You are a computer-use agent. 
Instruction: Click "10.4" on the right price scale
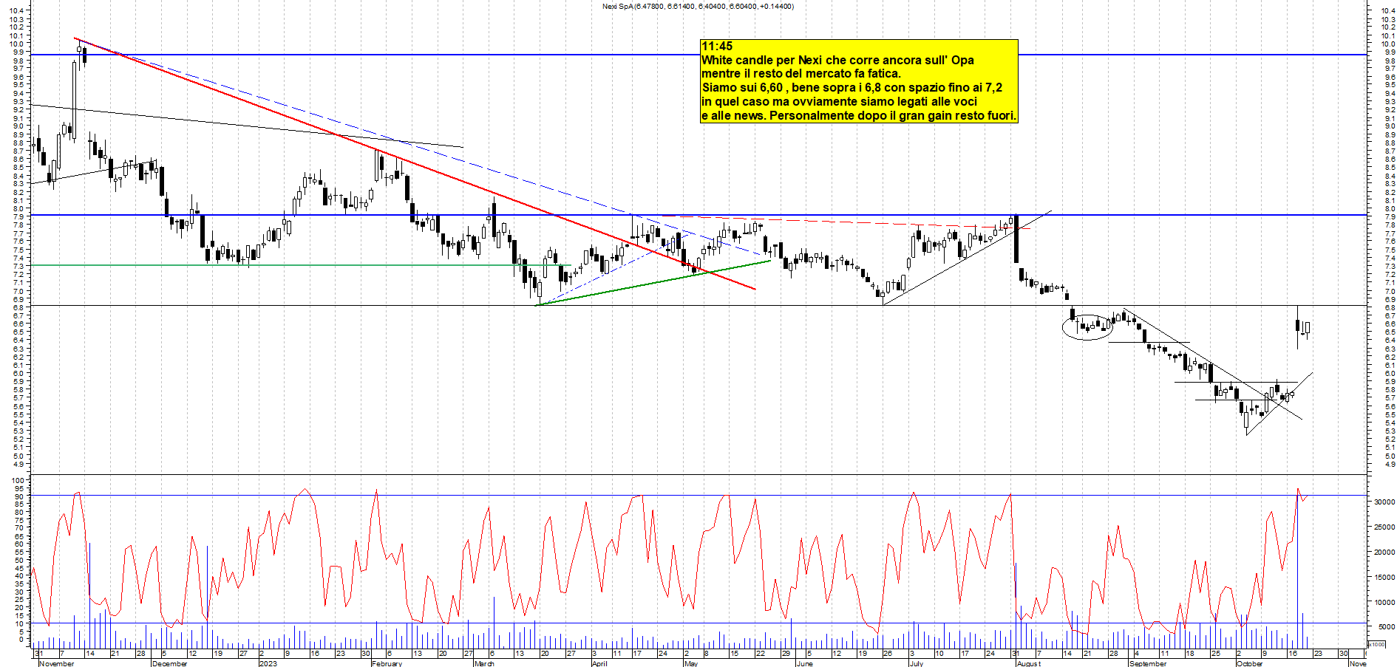pyautogui.click(x=1387, y=11)
